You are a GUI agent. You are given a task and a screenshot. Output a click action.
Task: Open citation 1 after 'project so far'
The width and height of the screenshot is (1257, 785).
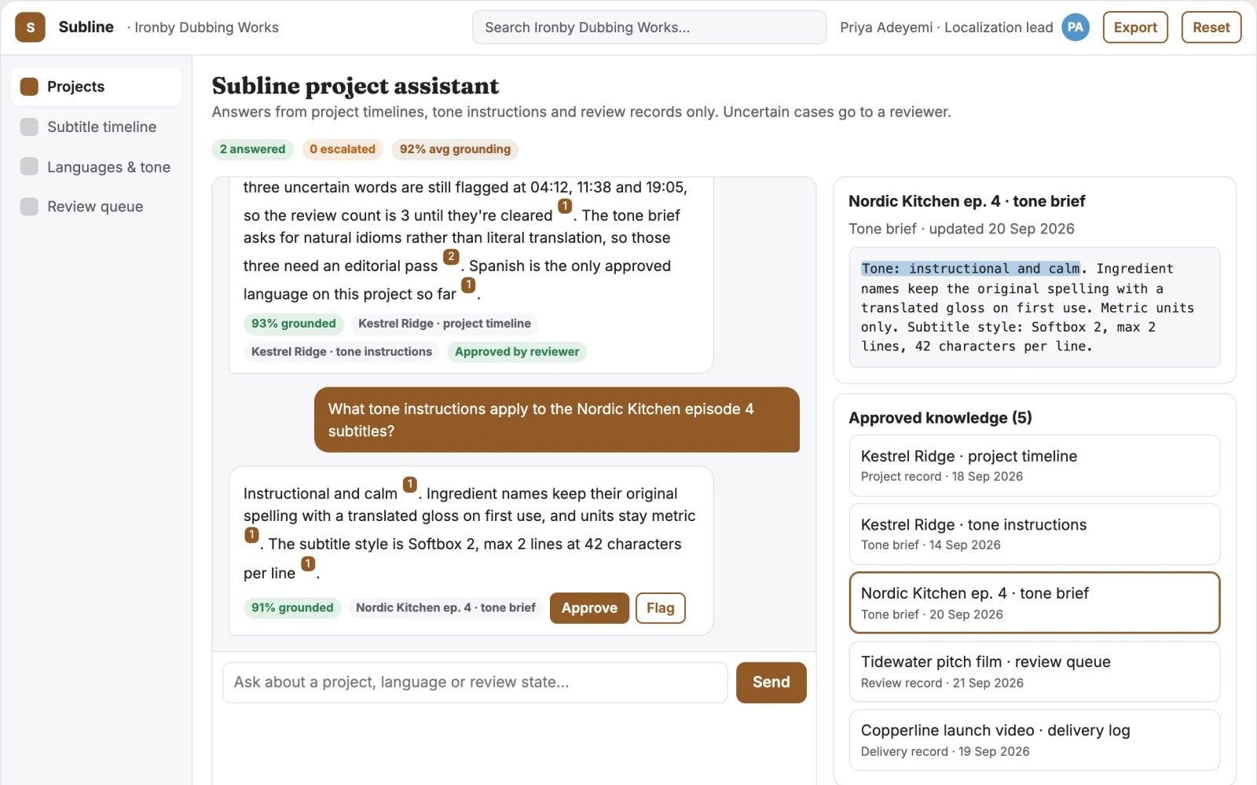tap(468, 285)
